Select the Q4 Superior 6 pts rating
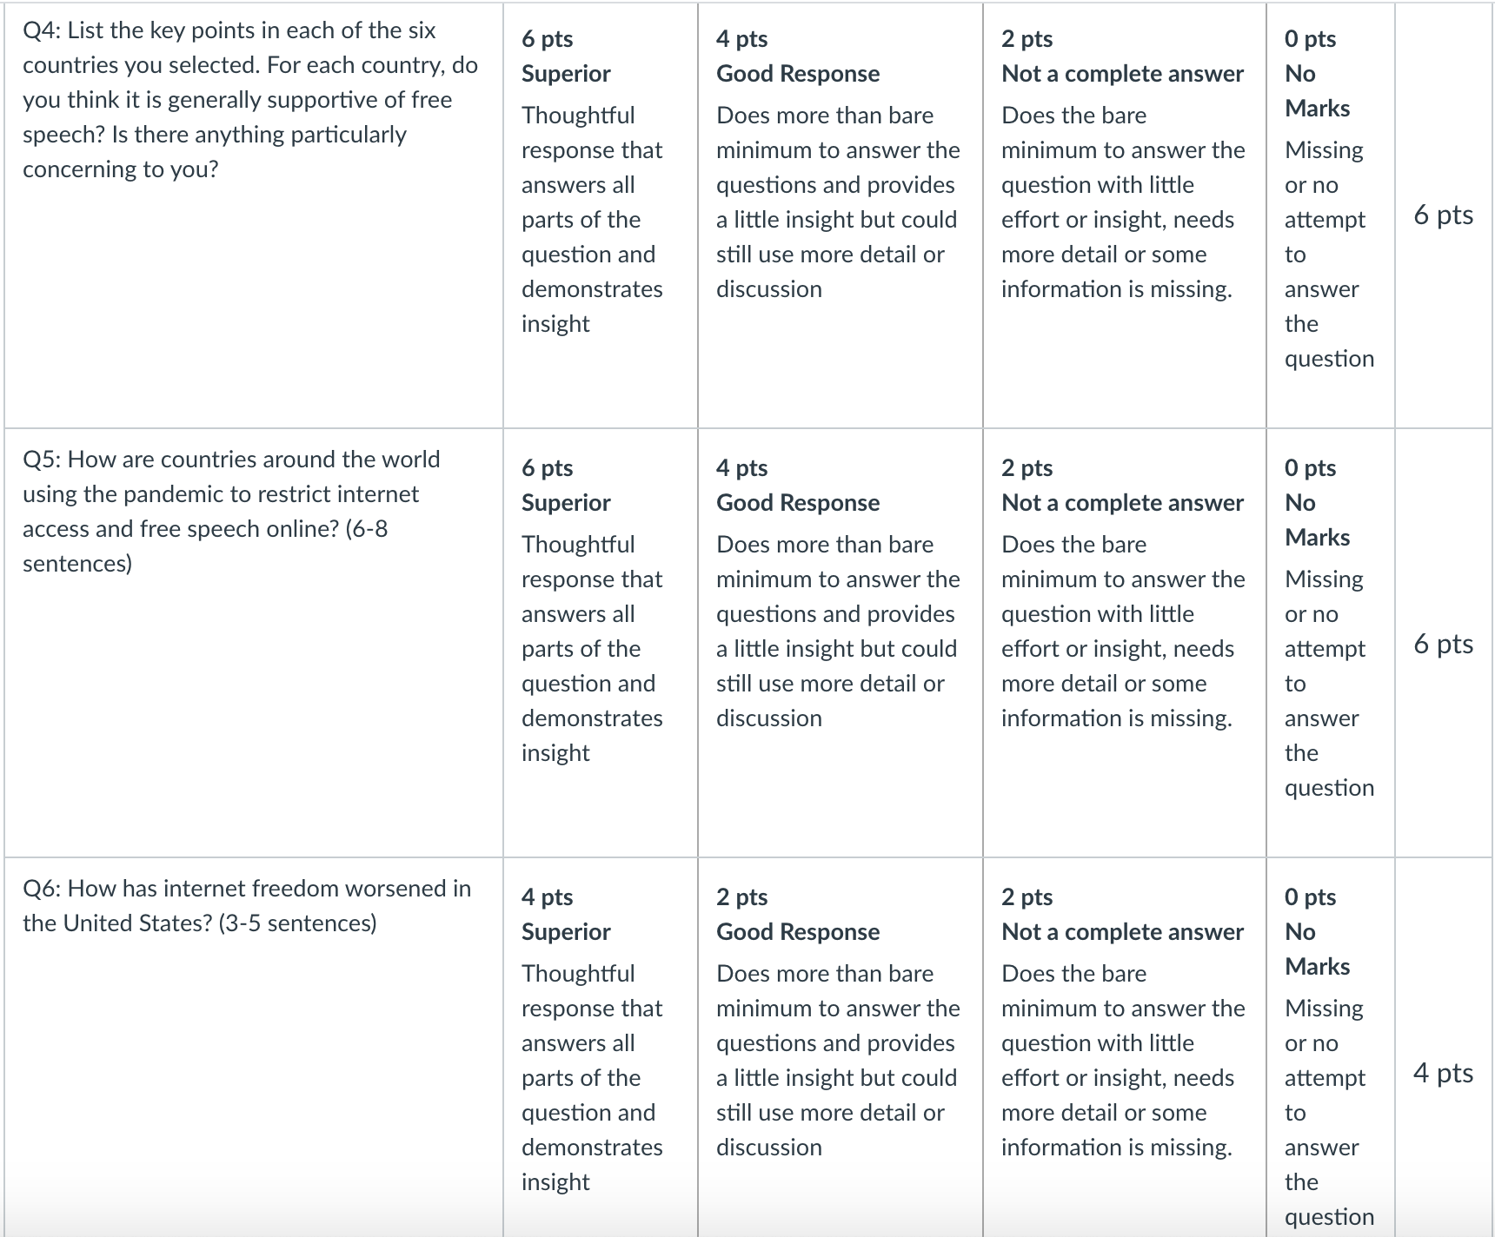This screenshot has width=1495, height=1237. [600, 215]
